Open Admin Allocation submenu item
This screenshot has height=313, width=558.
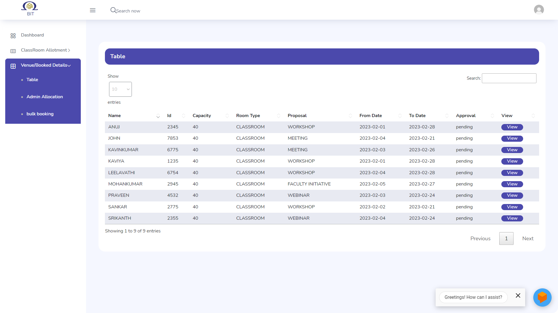click(x=44, y=97)
